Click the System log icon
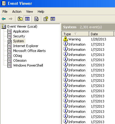Screen dimensions: 115x124 coord(9,41)
